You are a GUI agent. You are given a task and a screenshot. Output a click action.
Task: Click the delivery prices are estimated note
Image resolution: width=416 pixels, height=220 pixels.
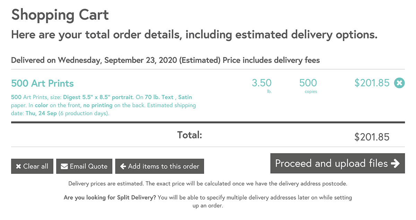pyautogui.click(x=208, y=184)
